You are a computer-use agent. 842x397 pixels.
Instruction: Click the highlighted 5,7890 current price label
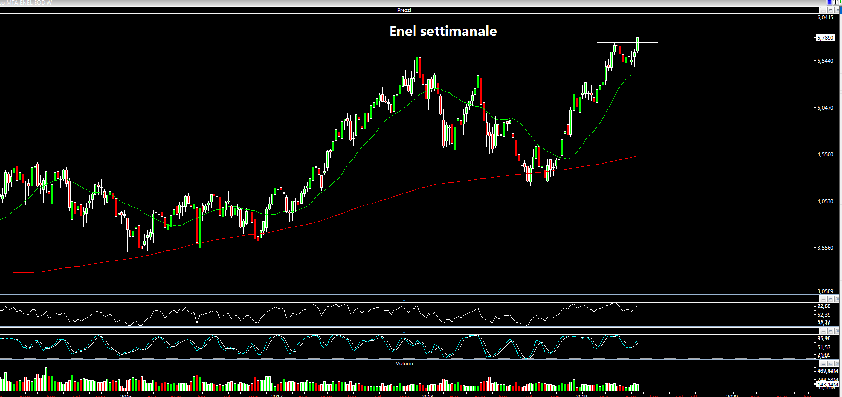pyautogui.click(x=826, y=38)
